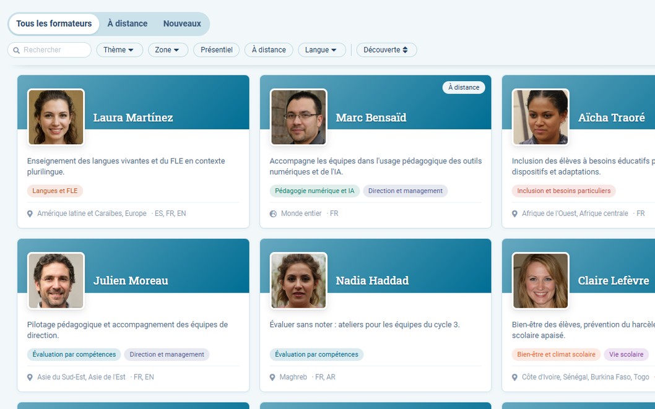Select the Tous les formateurs tab

54,24
